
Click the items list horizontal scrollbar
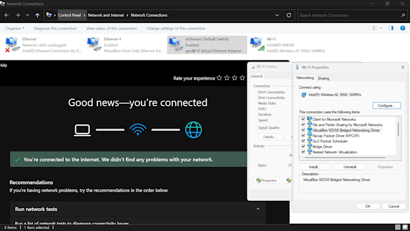pos(345,158)
